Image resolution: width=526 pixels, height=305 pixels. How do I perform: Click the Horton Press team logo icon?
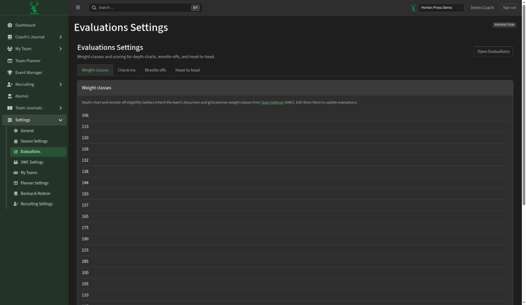point(414,7)
